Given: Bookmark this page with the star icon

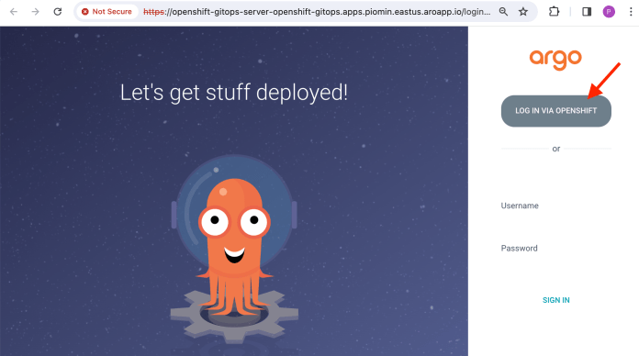Looking at the screenshot, I should 522,11.
